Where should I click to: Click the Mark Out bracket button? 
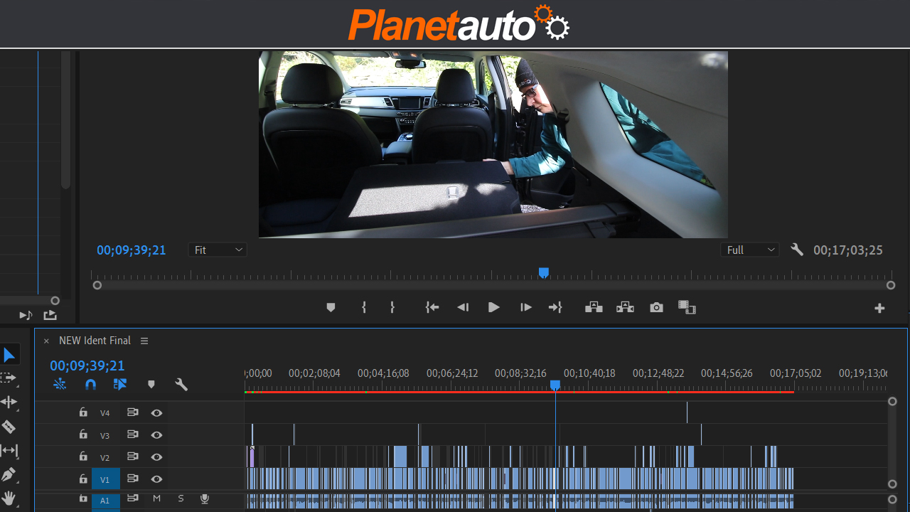point(392,307)
